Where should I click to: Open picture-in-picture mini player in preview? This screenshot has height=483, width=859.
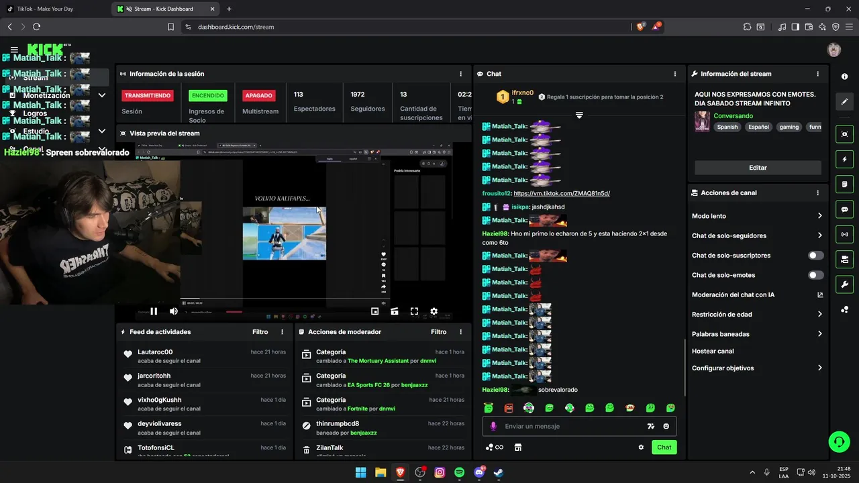[x=374, y=311]
